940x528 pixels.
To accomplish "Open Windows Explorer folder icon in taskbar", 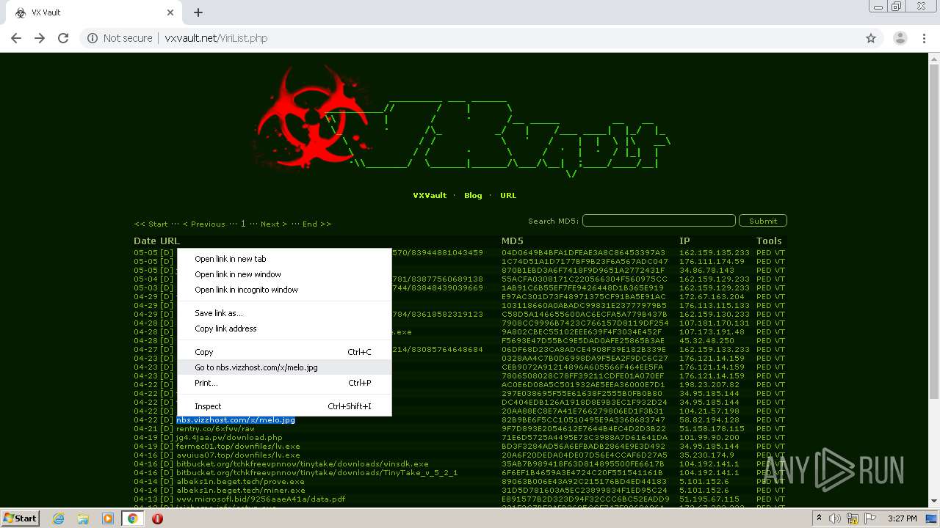I will point(83,518).
